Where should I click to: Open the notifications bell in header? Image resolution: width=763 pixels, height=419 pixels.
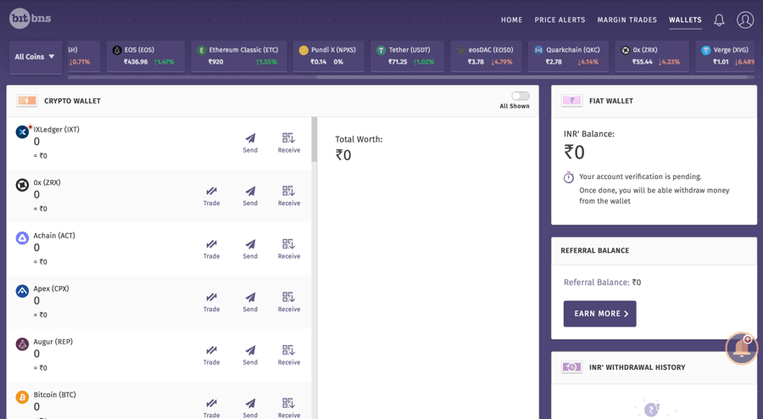click(x=719, y=20)
